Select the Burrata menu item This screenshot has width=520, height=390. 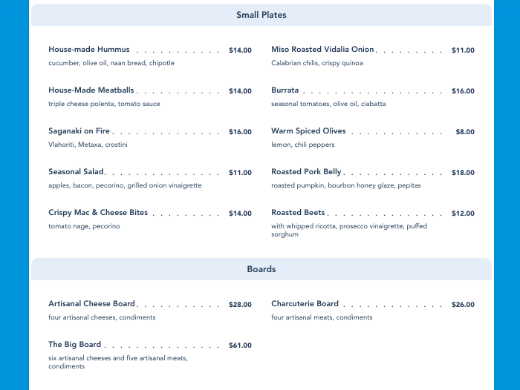pyautogui.click(x=285, y=90)
